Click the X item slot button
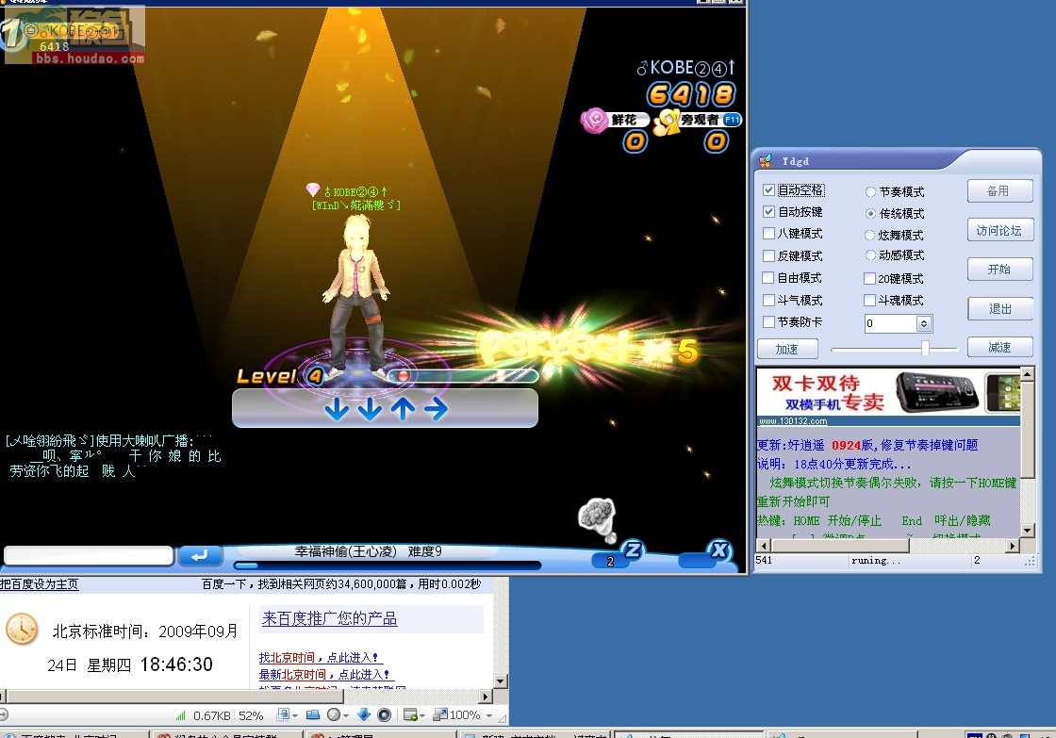Viewport: 1056px width, 738px height. click(x=719, y=550)
